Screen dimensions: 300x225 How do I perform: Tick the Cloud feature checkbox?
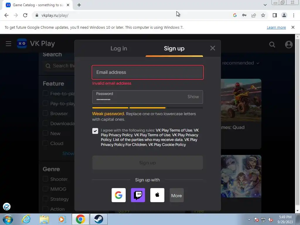45,143
